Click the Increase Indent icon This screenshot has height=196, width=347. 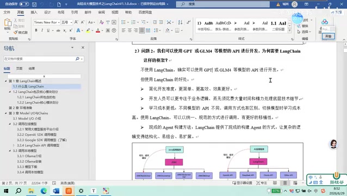161,22
